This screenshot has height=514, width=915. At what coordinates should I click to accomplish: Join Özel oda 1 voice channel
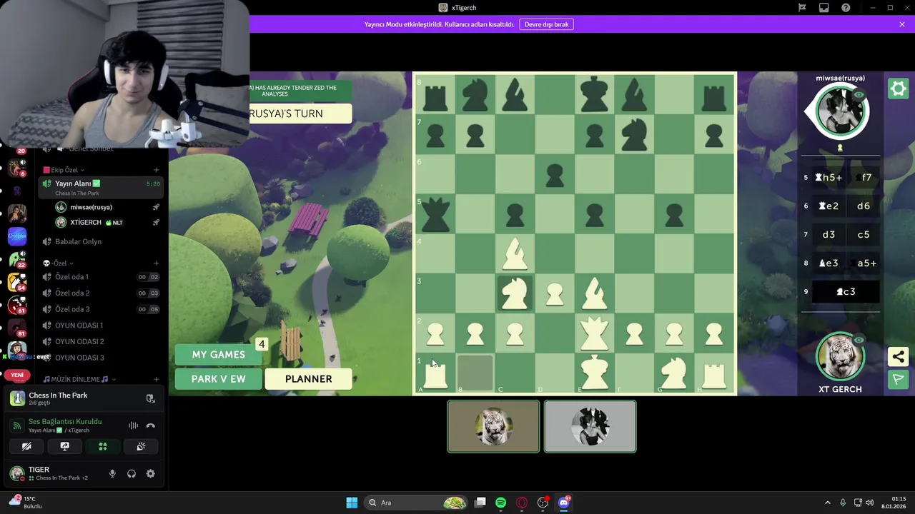click(102, 277)
